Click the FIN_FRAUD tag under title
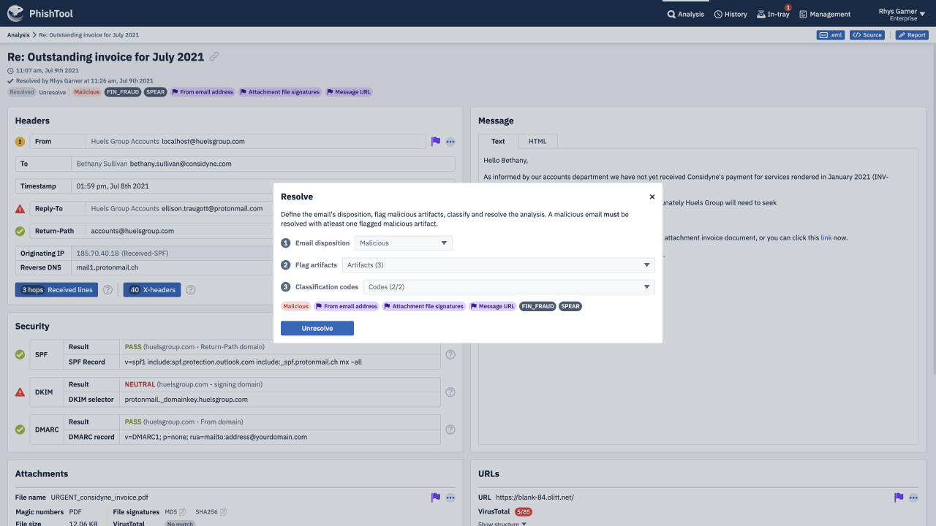 tap(123, 92)
